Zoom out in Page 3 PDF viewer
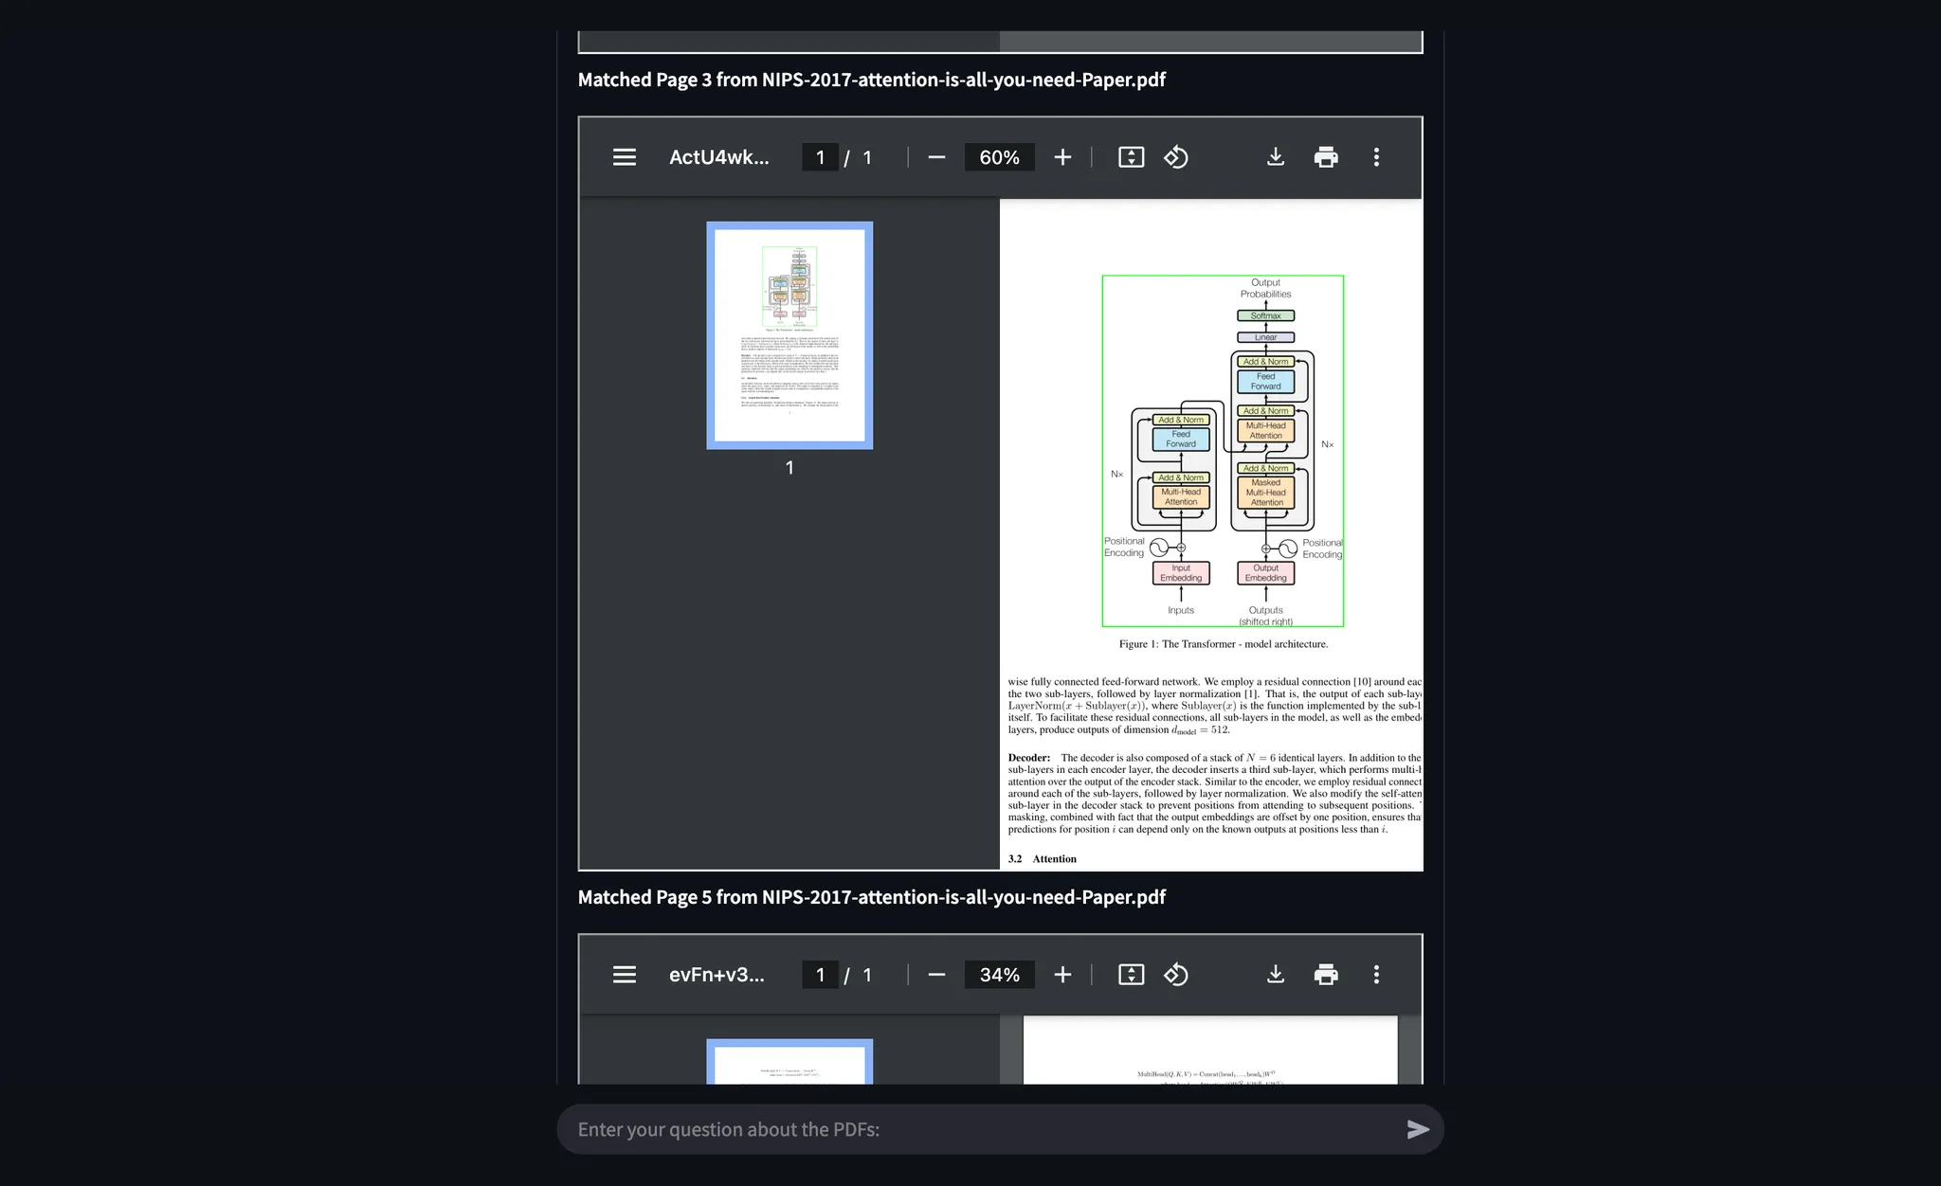Screen dimensions: 1941x1186 pos(936,157)
